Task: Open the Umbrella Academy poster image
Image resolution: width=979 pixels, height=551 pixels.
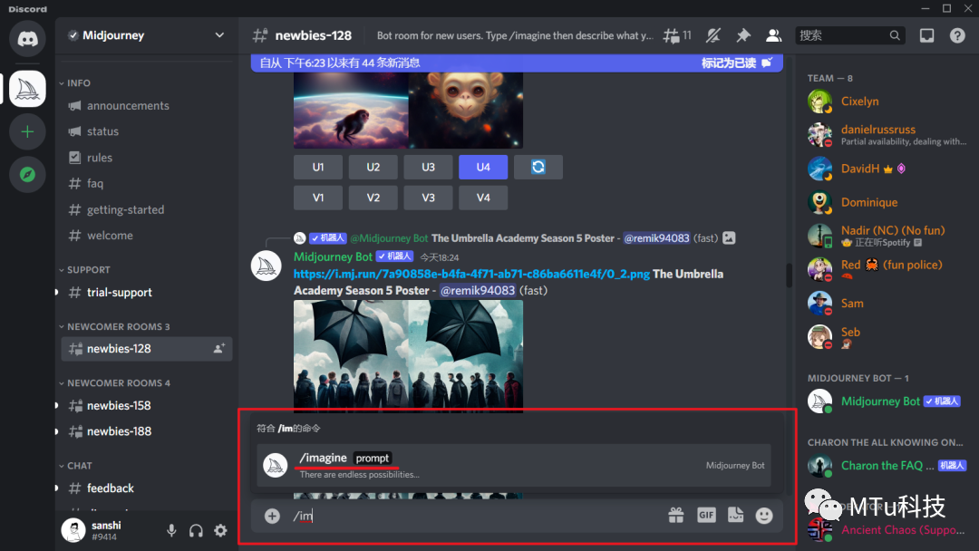Action: pyautogui.click(x=408, y=355)
